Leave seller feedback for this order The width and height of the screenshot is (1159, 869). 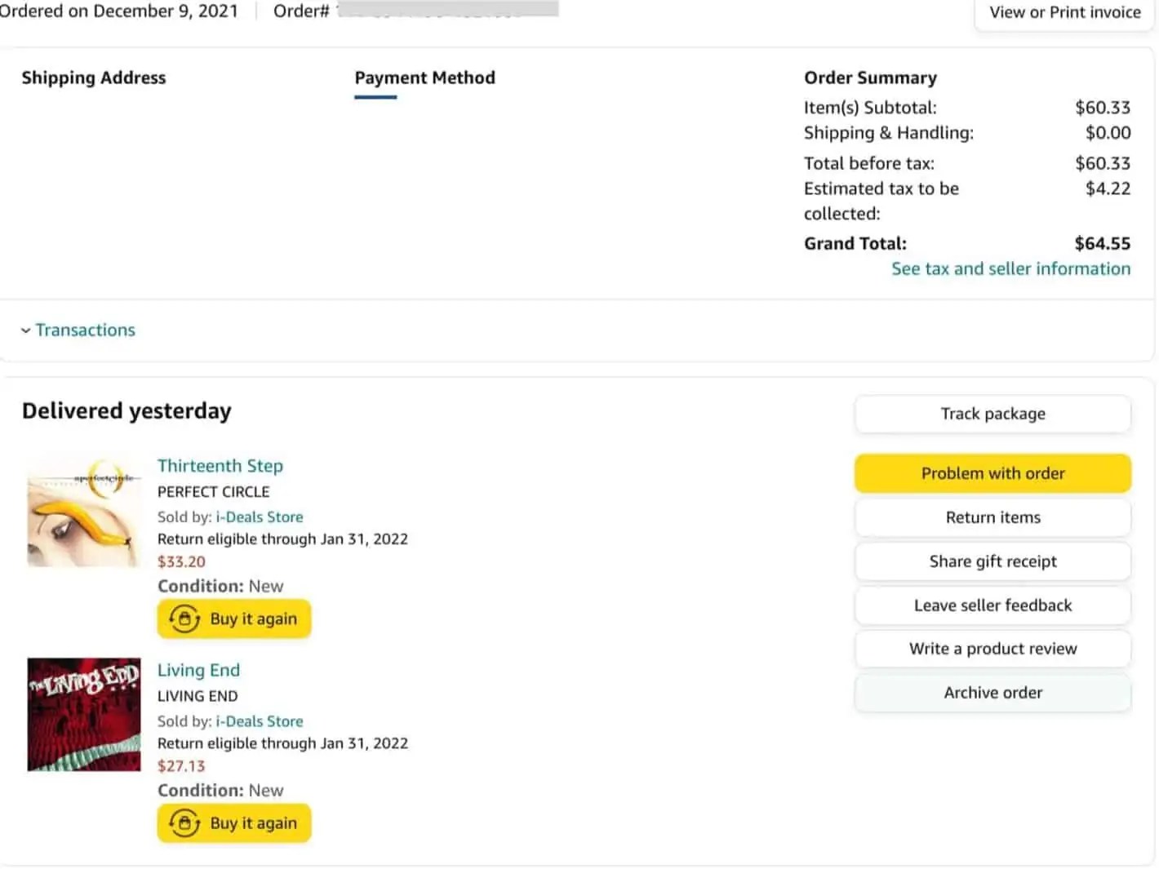[992, 605]
